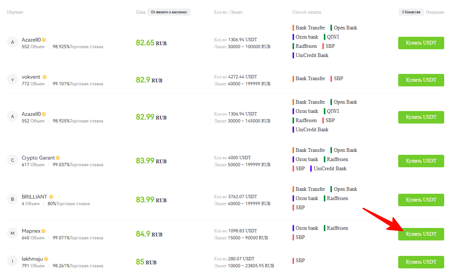Click the Mapnex merchant avatar icon
The width and height of the screenshot is (467, 275).
pyautogui.click(x=13, y=233)
